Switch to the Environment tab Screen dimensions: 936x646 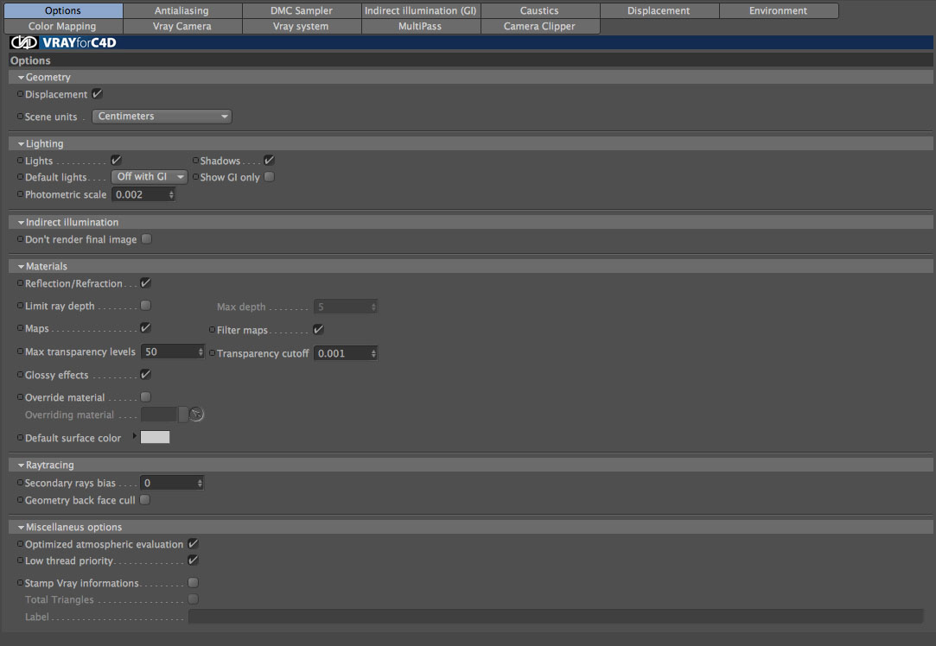point(779,10)
